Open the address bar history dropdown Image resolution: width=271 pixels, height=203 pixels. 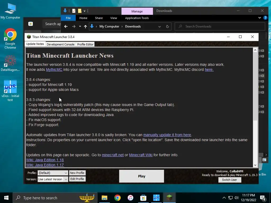[x=160, y=27]
